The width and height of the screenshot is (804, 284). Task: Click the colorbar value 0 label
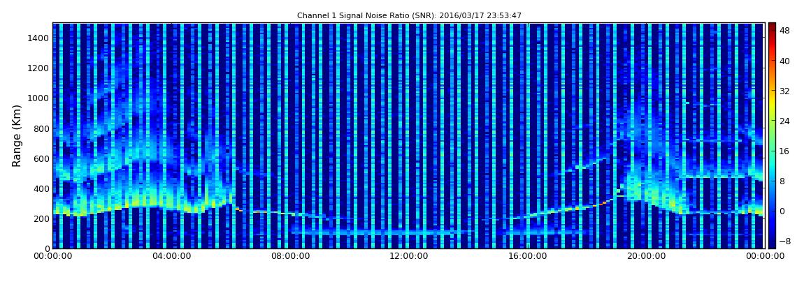coord(782,211)
